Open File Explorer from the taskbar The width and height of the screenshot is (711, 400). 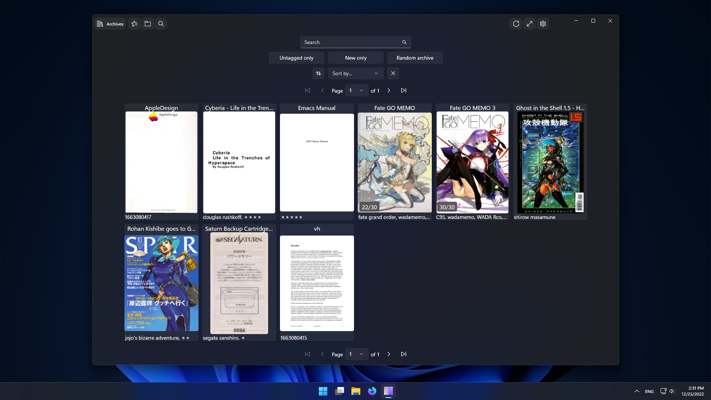356,391
